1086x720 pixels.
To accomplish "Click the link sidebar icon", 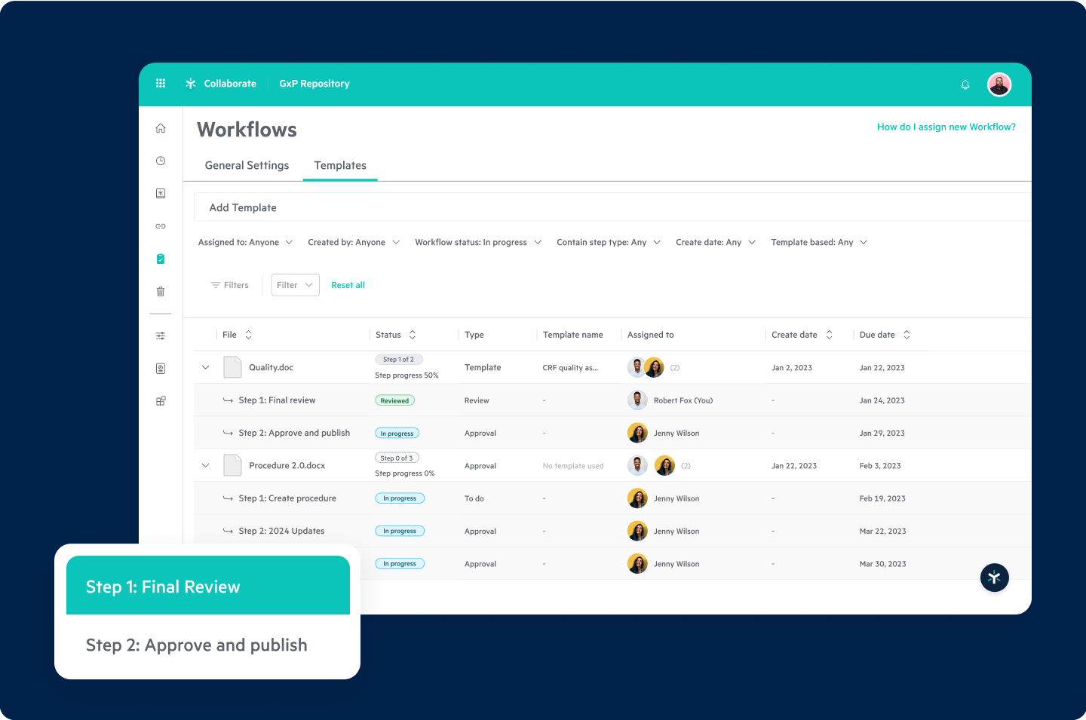I will pos(160,225).
